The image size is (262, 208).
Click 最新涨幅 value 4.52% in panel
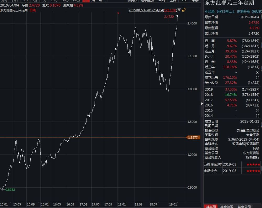pos(254,28)
